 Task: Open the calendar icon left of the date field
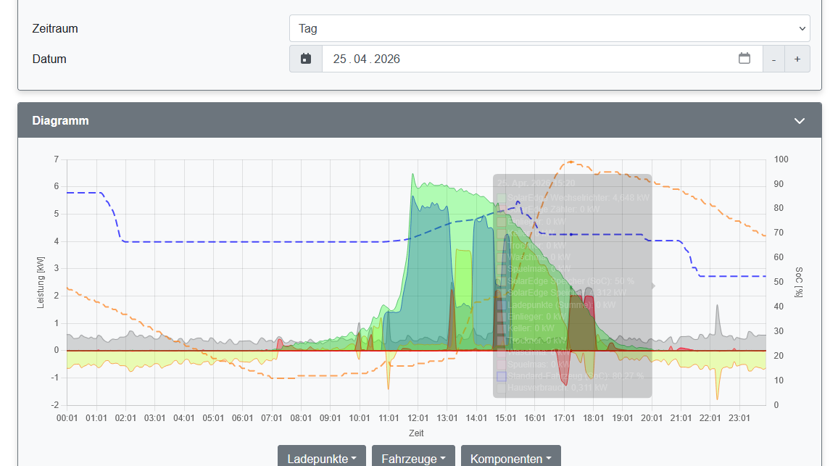coord(305,59)
